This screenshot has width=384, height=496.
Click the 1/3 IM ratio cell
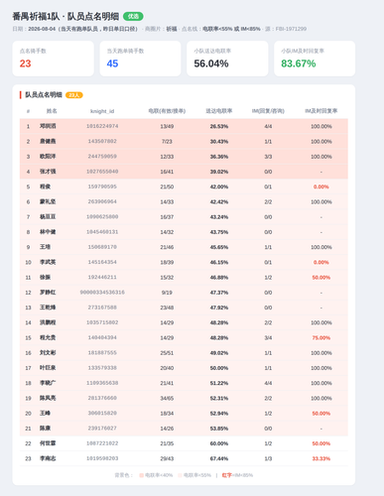[268, 458]
